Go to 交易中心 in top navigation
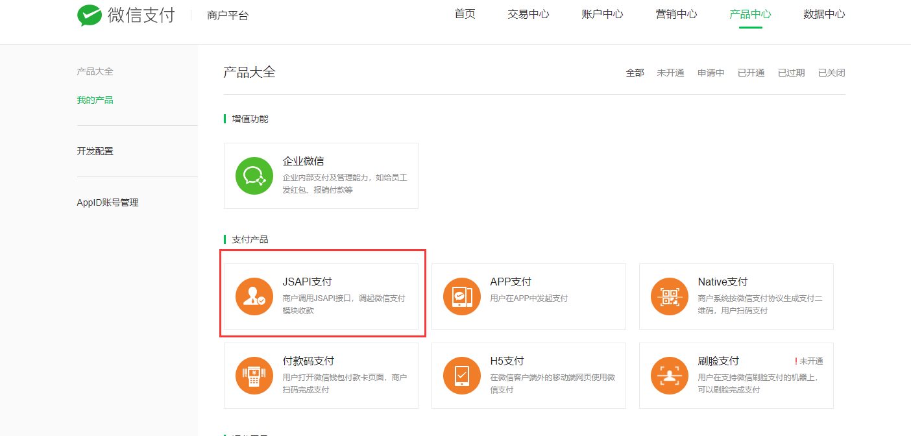This screenshot has height=436, width=911. coord(528,14)
